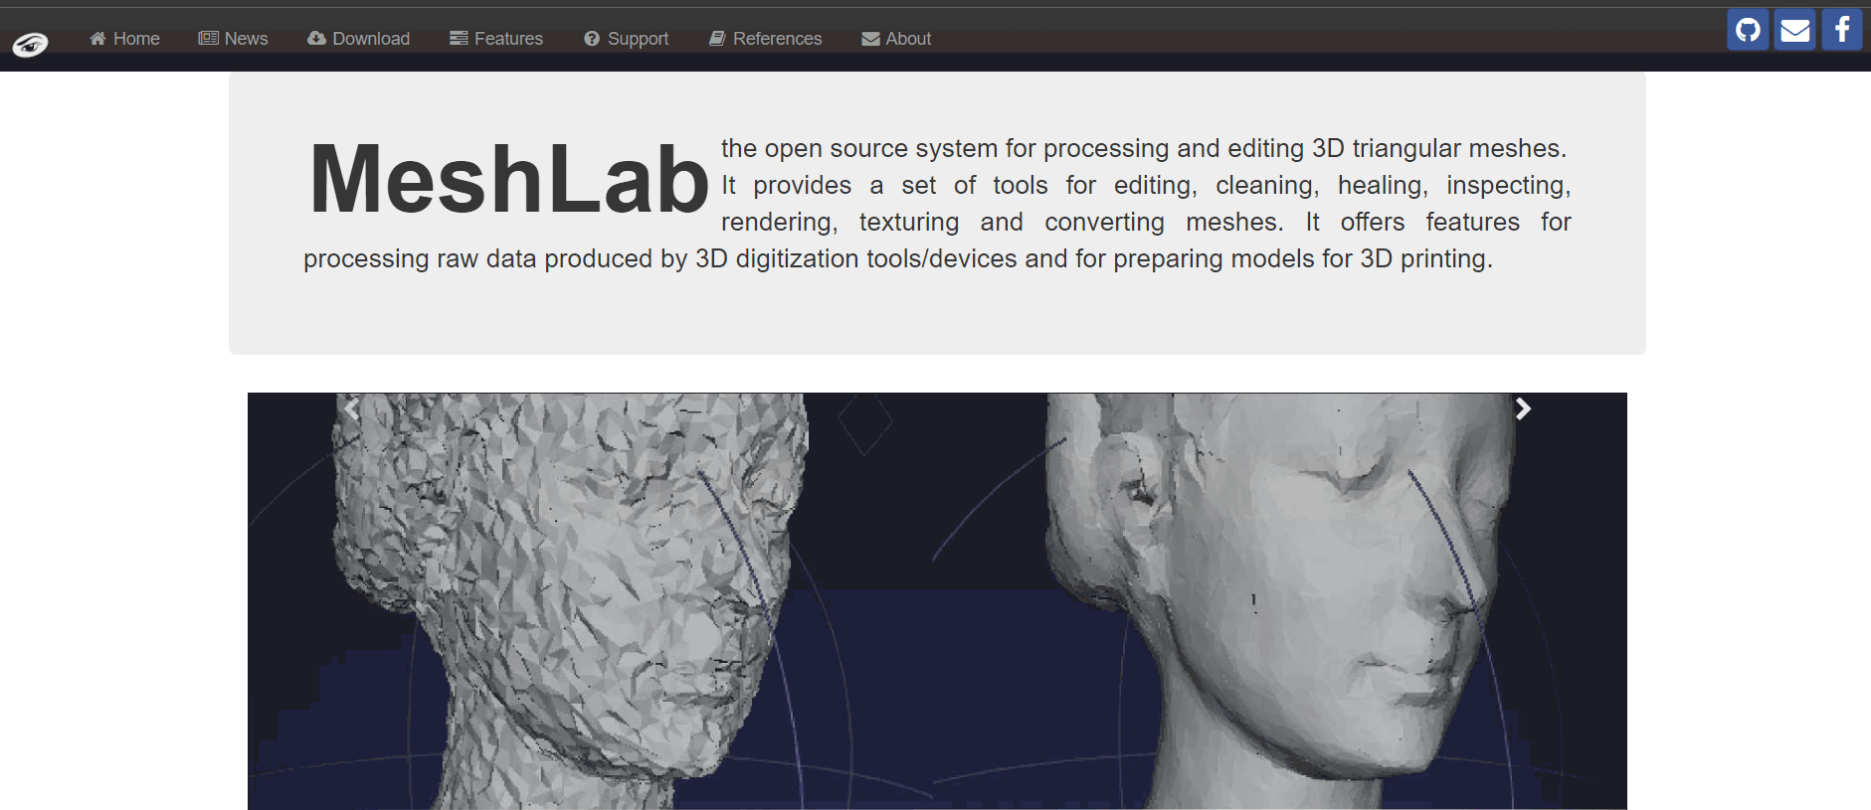Advance carousel with right chevron arrow
The width and height of the screenshot is (1871, 810).
click(1523, 408)
